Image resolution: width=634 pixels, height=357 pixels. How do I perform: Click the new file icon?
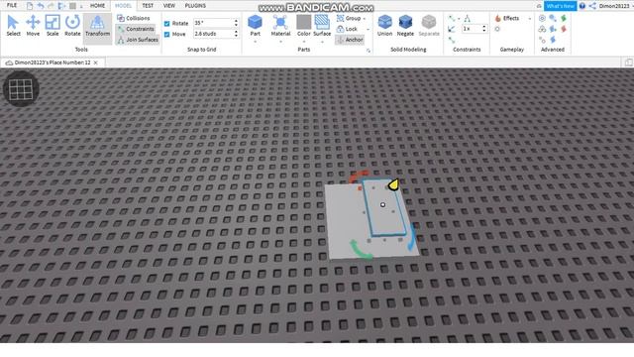(30, 6)
